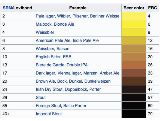
Task: Click the Irish Dry Stout link
Action: [49, 89]
